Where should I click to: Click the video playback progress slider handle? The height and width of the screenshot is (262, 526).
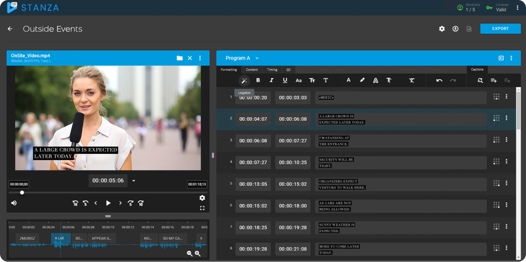22,192
